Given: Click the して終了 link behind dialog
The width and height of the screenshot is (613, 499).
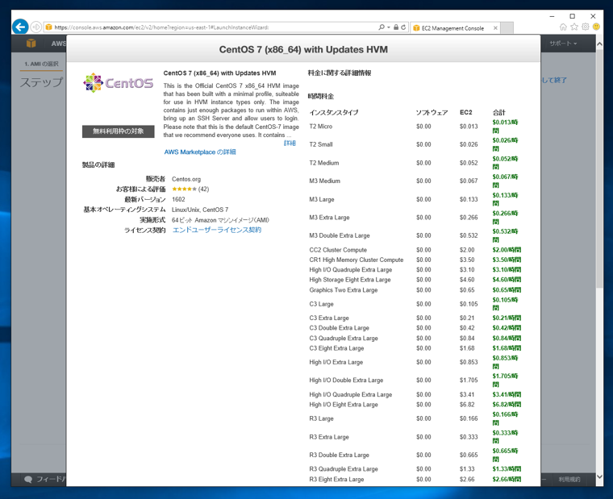Looking at the screenshot, I should point(554,80).
